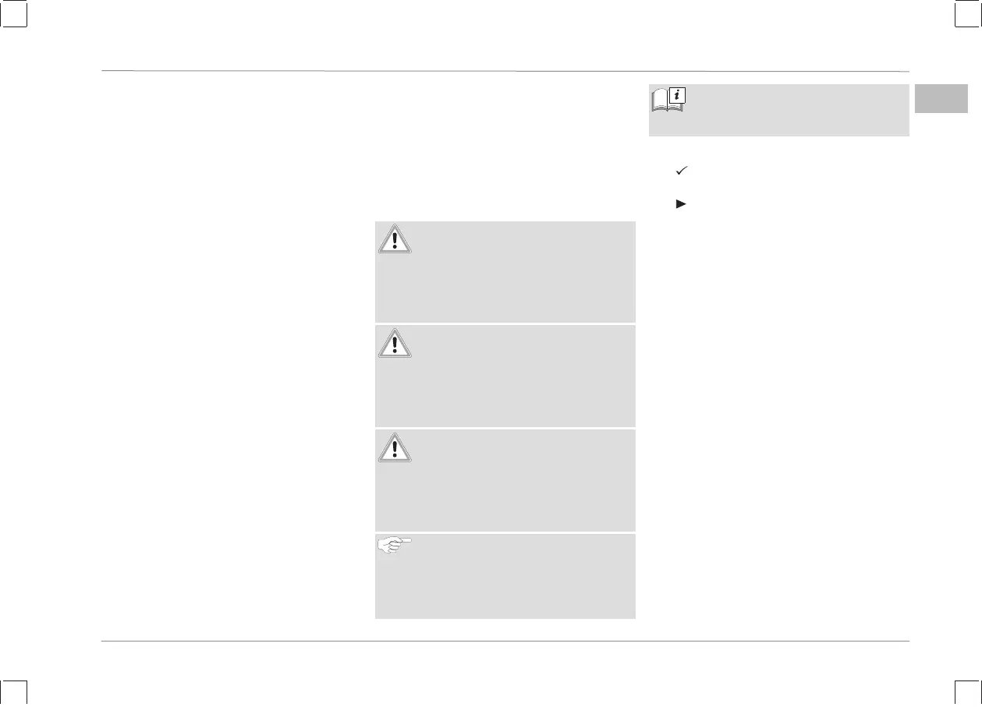Click inside the third gray warning box

[x=505, y=480]
